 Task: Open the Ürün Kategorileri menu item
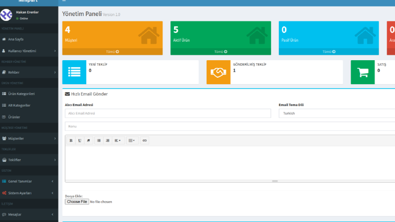29,94
